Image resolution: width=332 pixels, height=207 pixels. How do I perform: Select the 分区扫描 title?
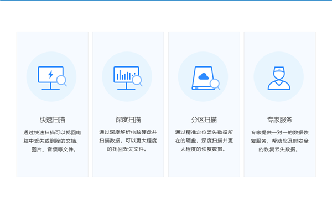coord(204,120)
